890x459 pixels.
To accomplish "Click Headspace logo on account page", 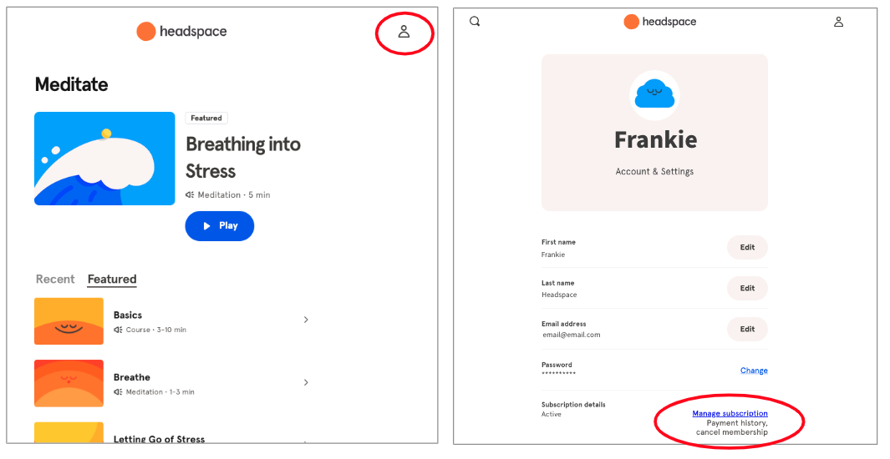I will point(660,22).
